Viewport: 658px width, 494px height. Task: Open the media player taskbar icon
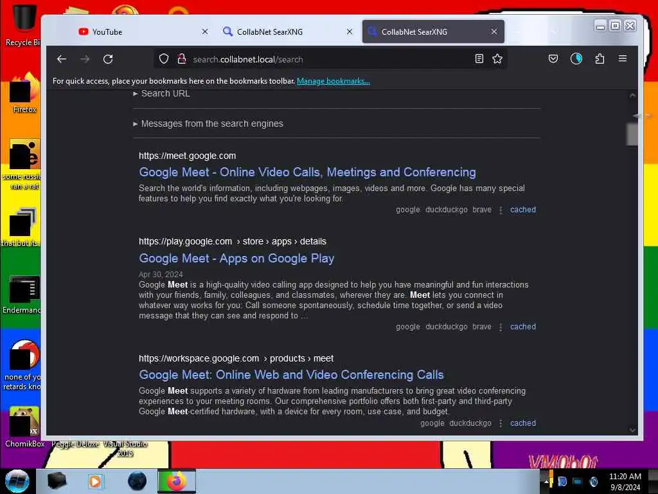pyautogui.click(x=95, y=481)
